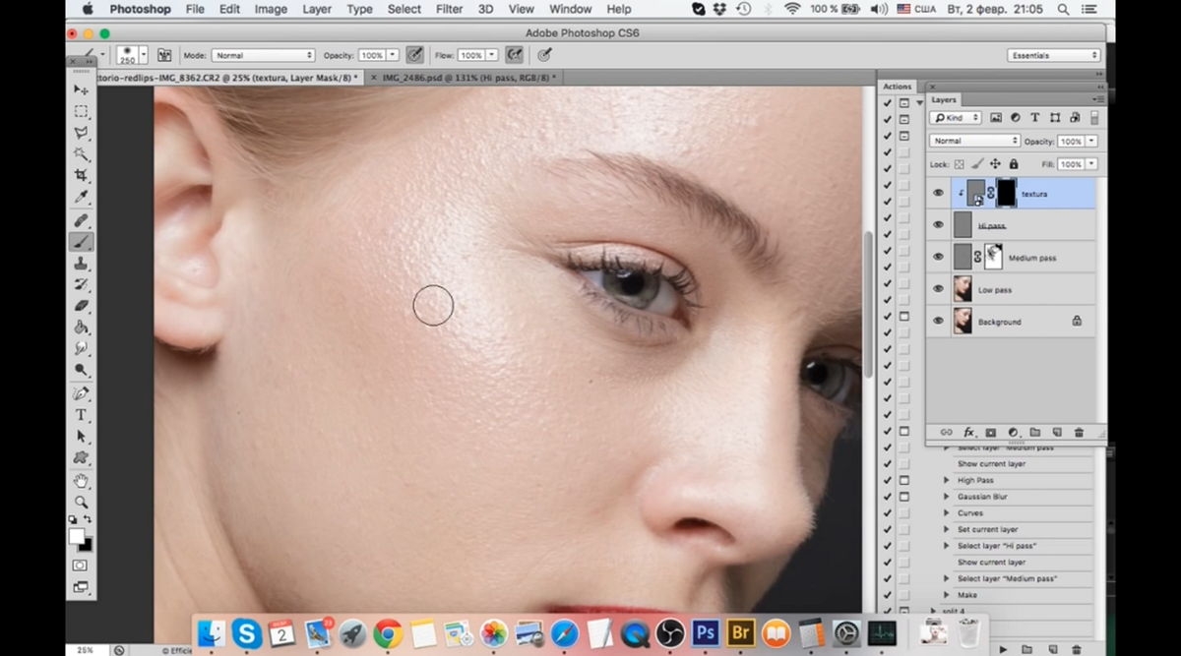Delete the selected layer
Image resolution: width=1181 pixels, height=656 pixels.
click(1079, 432)
